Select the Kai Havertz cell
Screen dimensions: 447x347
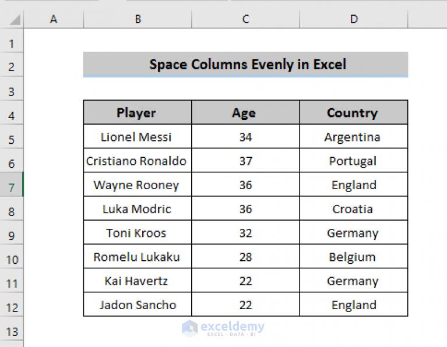(x=138, y=281)
